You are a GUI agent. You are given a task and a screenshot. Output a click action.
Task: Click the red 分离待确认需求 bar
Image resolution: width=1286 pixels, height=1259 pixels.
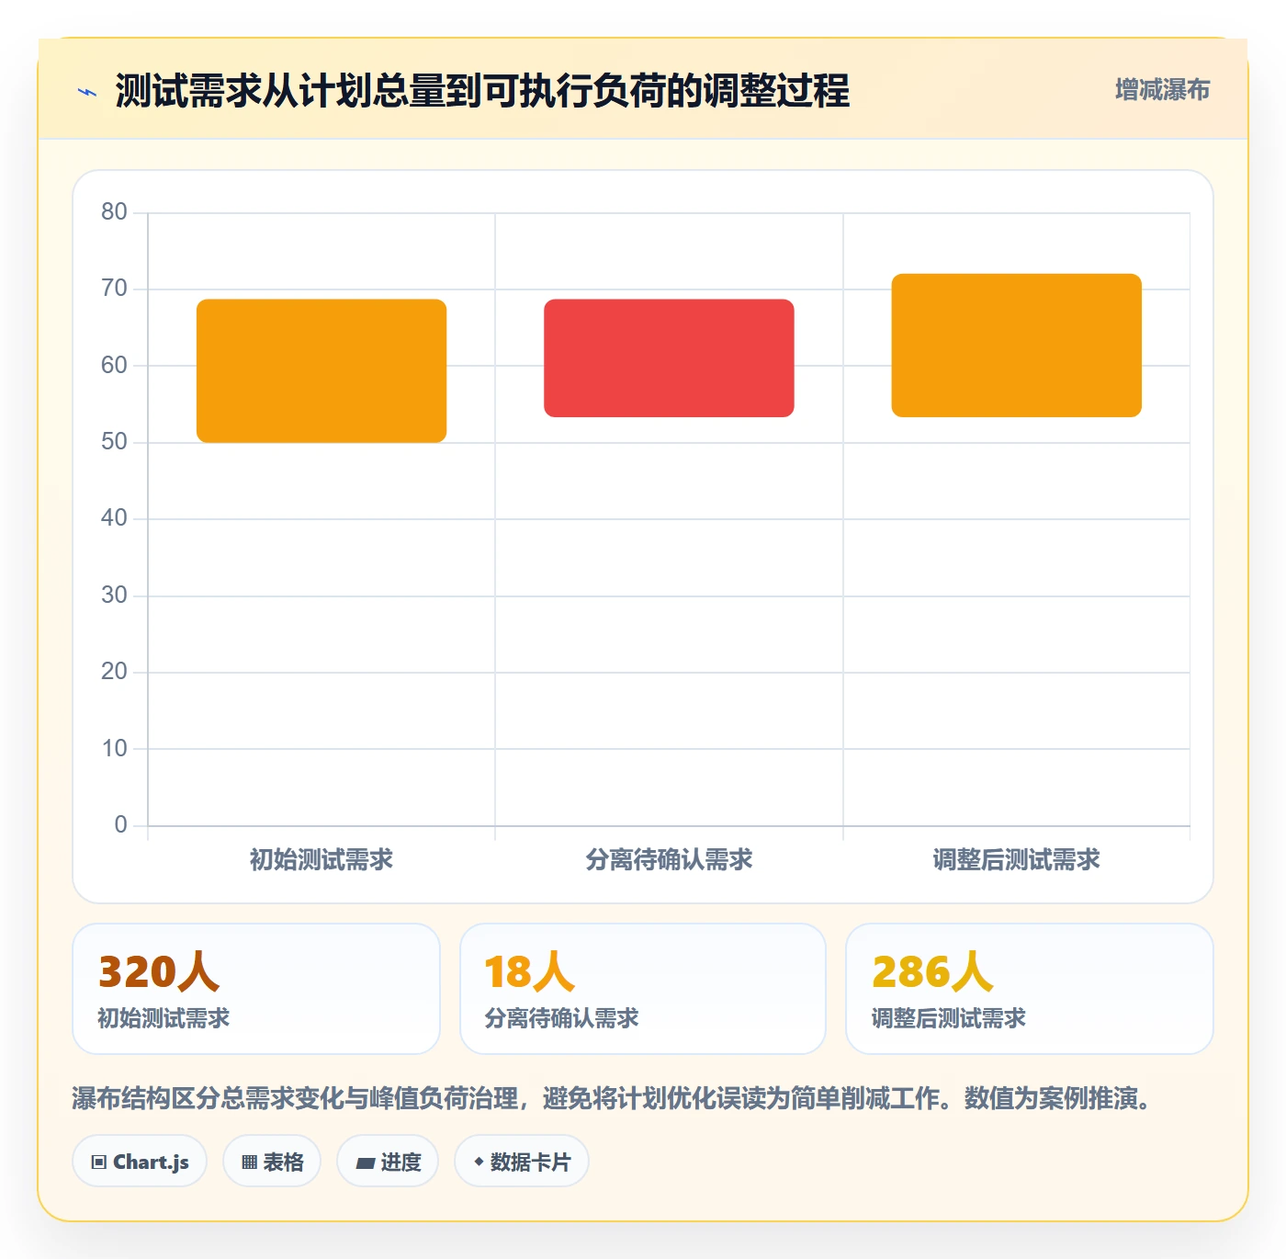click(669, 357)
